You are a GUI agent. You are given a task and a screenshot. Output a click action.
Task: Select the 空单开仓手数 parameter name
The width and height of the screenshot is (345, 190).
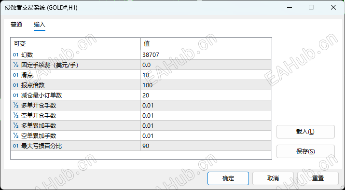(39, 115)
